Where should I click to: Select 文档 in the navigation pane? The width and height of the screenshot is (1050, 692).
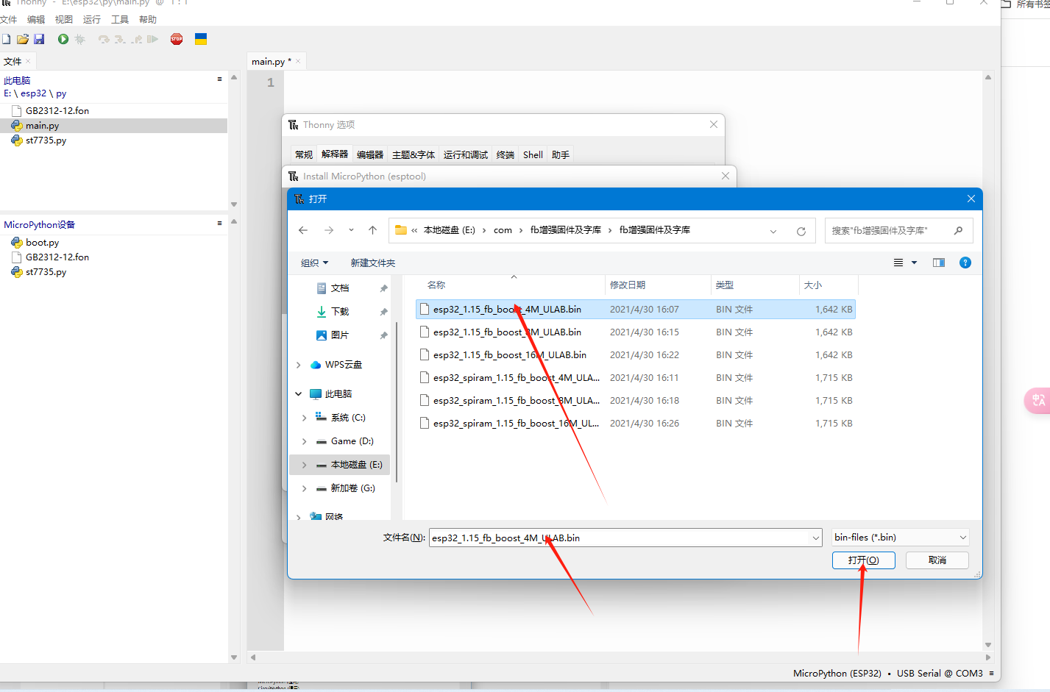coord(340,288)
